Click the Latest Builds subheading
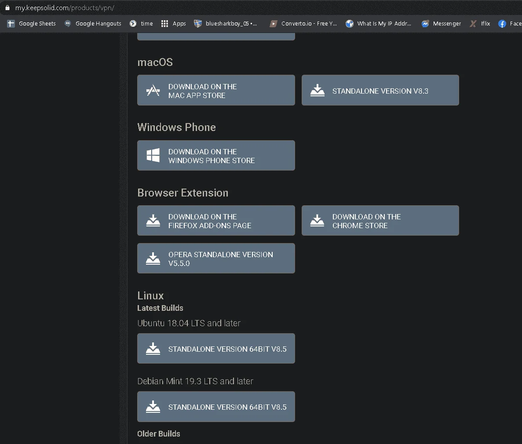This screenshot has height=444, width=522. pyautogui.click(x=160, y=308)
